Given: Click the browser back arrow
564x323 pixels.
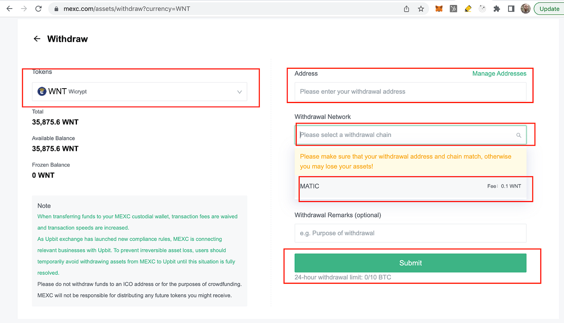Looking at the screenshot, I should (x=9, y=8).
